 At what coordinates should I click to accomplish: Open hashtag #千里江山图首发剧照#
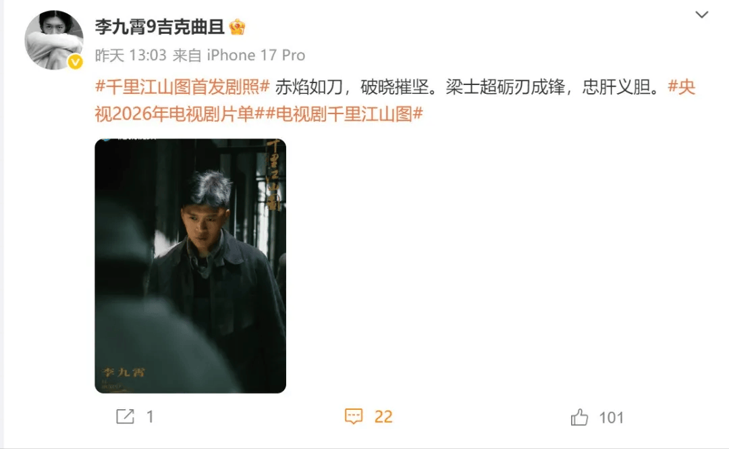(x=182, y=87)
